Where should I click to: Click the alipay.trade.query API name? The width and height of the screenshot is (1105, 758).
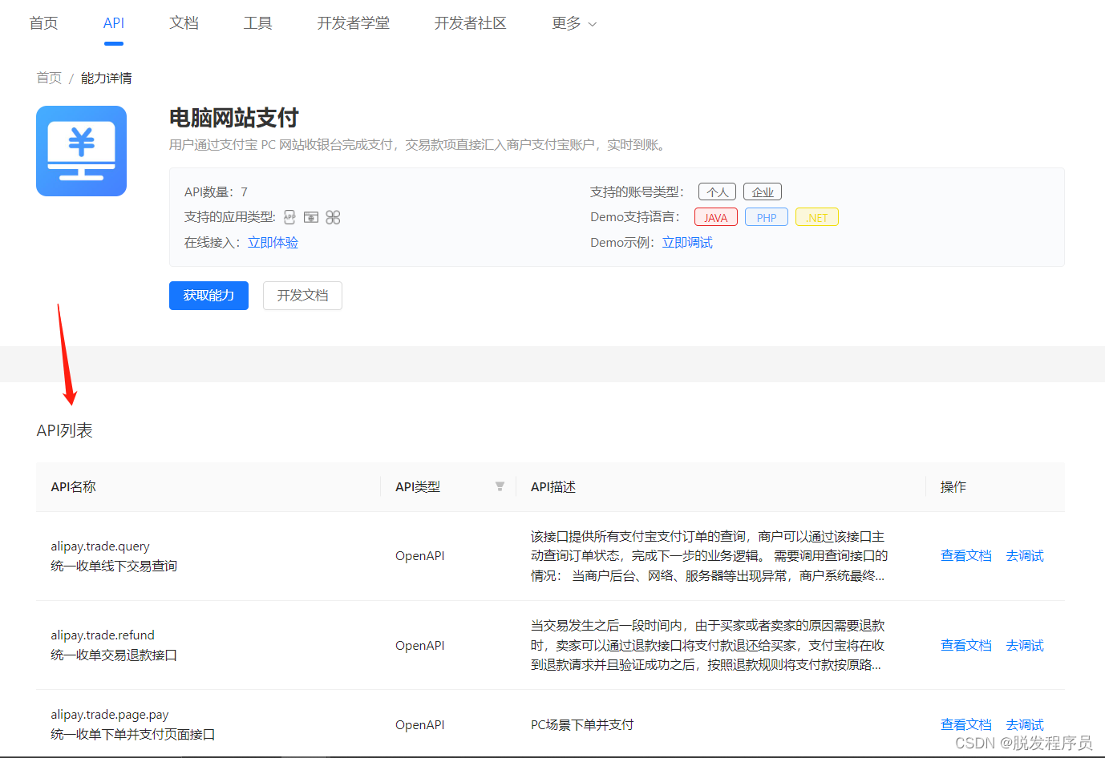click(x=100, y=546)
